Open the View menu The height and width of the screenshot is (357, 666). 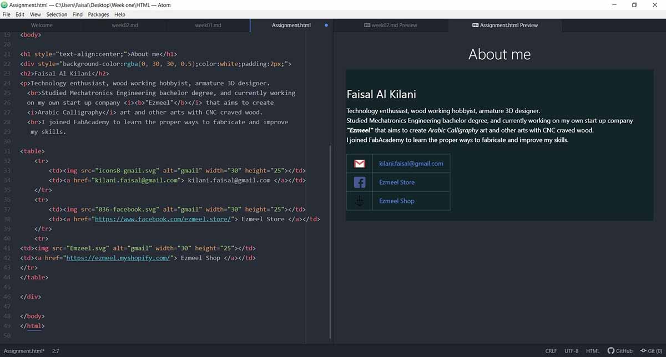pyautogui.click(x=36, y=14)
